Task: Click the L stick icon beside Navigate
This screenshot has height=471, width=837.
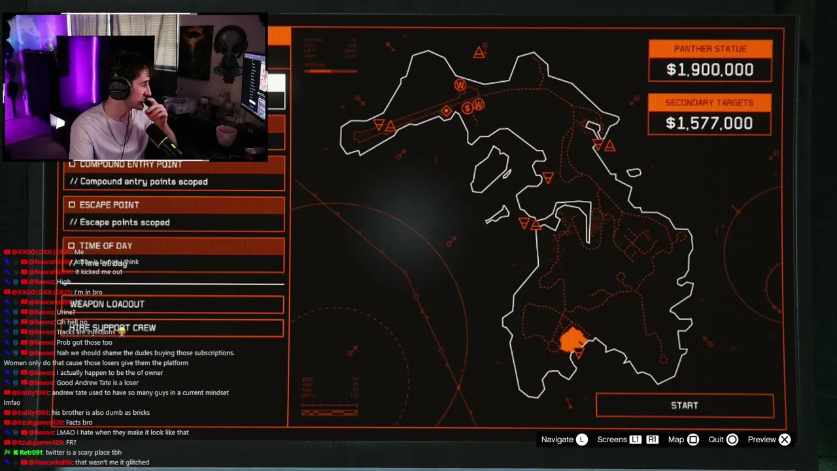Action: tap(582, 440)
